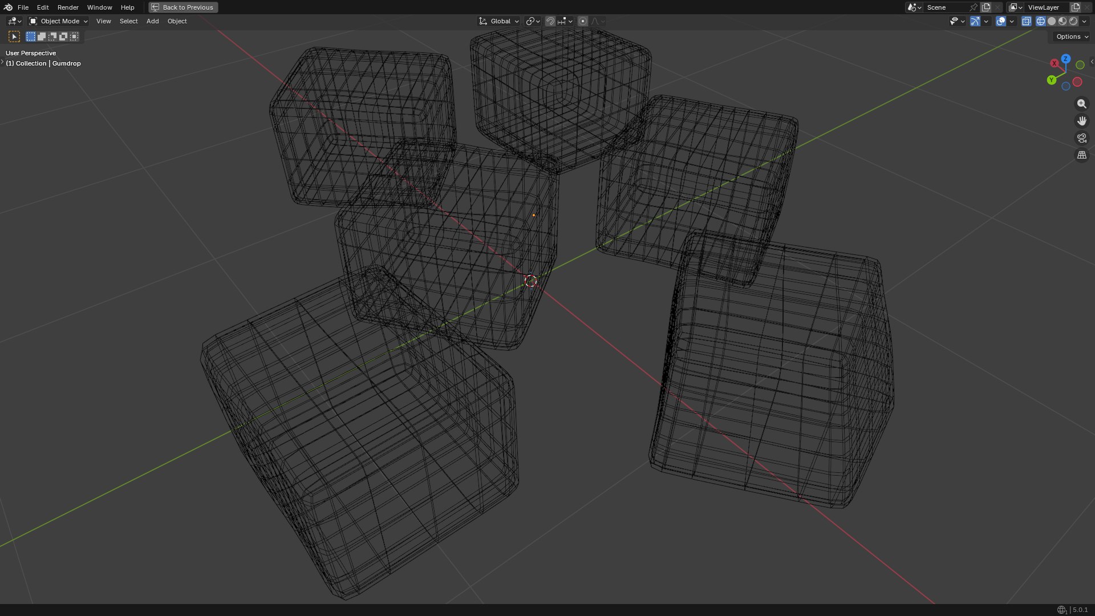The image size is (1095, 616).
Task: Toggle snapping magnet icon
Action: click(550, 21)
